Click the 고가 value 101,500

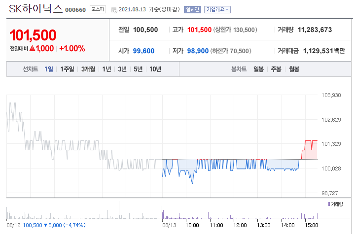[x=200, y=30]
